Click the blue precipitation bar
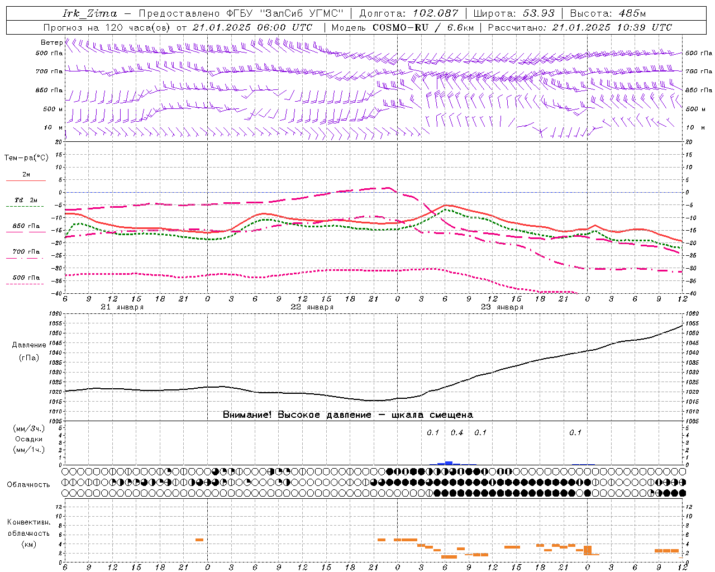 (x=449, y=463)
